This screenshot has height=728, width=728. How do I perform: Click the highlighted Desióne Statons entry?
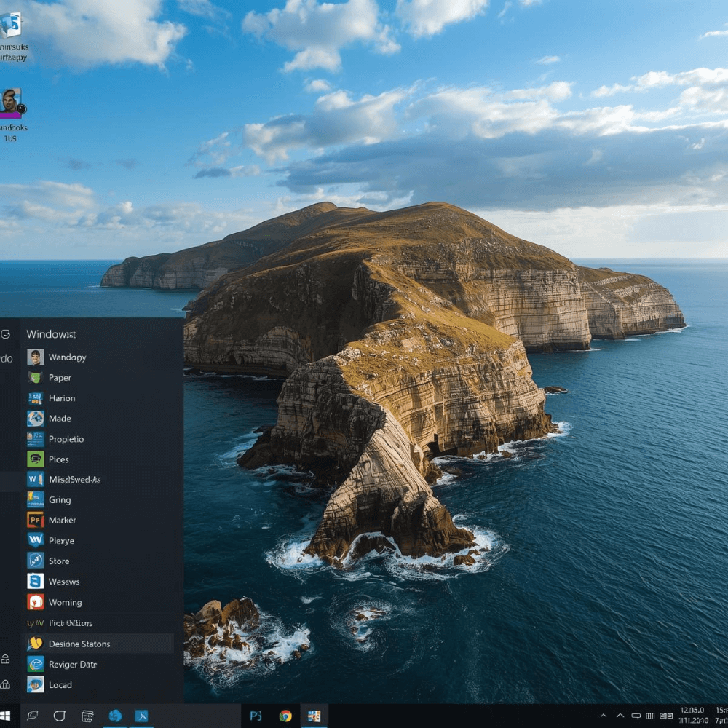coord(79,644)
